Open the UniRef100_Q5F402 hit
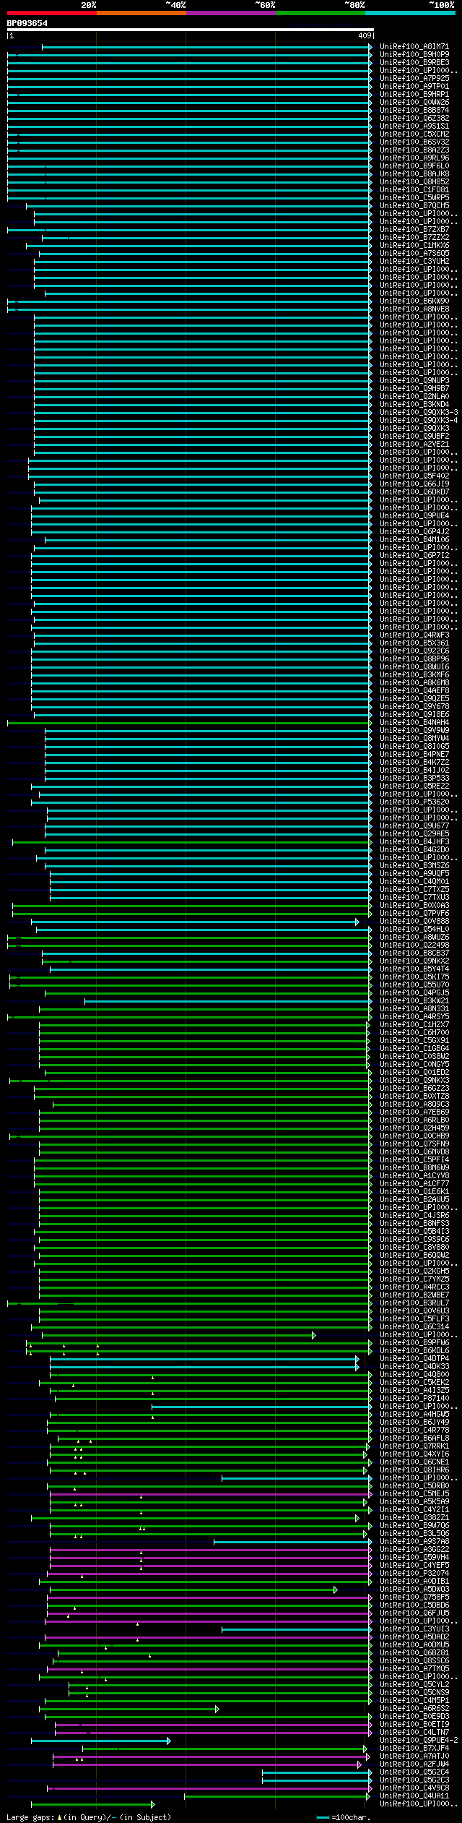Image resolution: width=462 pixels, height=1823 pixels. click(x=414, y=476)
